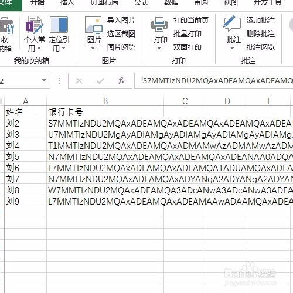Open the Name Box dropdown arrow
Image resolution: width=293 pixels, height=293 pixels.
[45, 80]
